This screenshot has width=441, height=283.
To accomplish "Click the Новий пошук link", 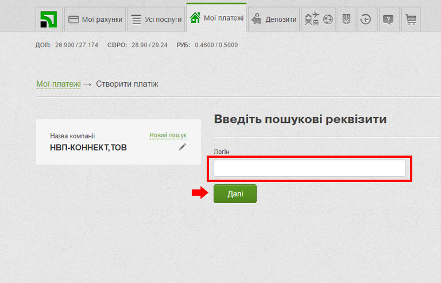I will pos(168,135).
